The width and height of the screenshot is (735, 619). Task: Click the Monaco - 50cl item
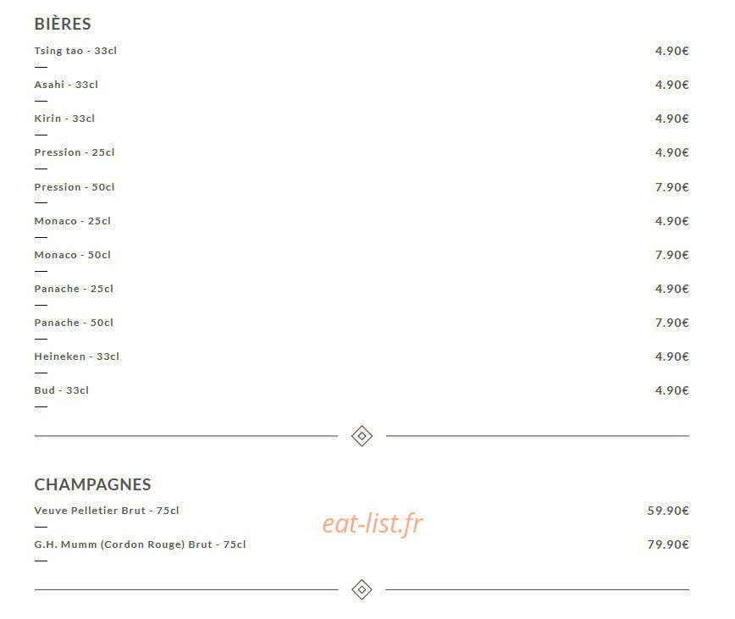click(73, 255)
